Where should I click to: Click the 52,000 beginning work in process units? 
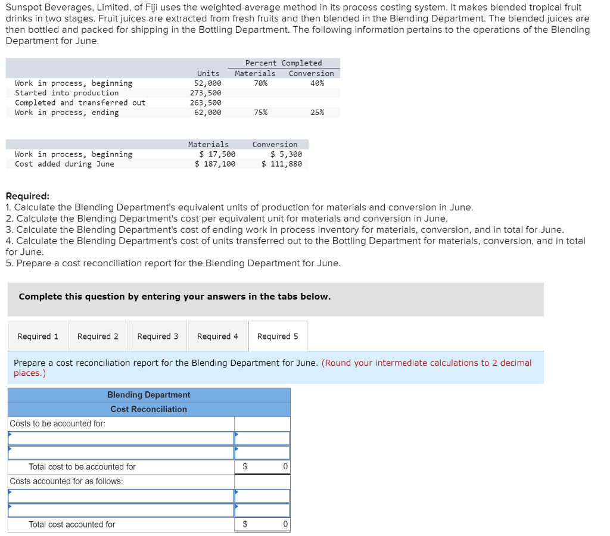208,83
